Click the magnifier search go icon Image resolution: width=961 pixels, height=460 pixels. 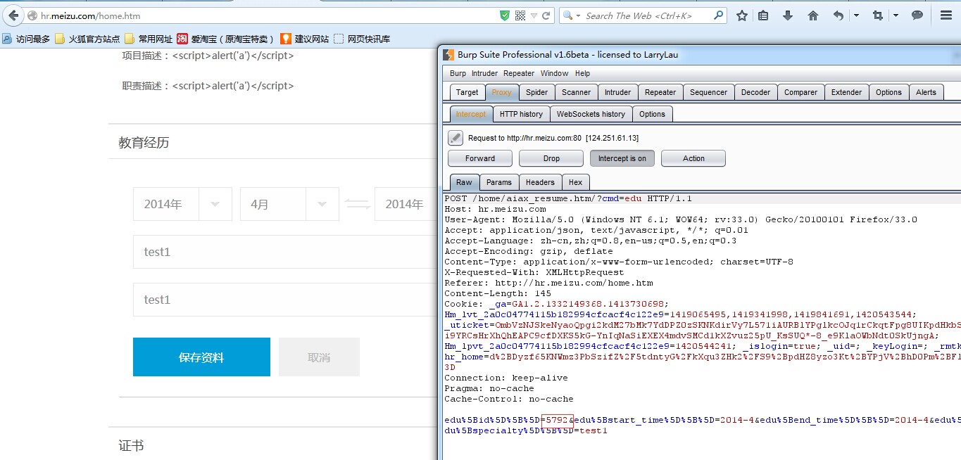pyautogui.click(x=718, y=15)
